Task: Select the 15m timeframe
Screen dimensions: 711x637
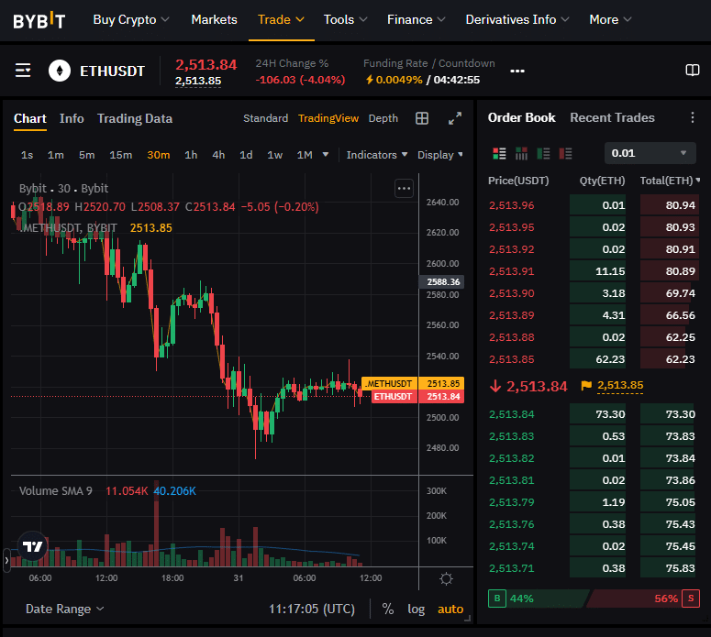Action: coord(120,155)
